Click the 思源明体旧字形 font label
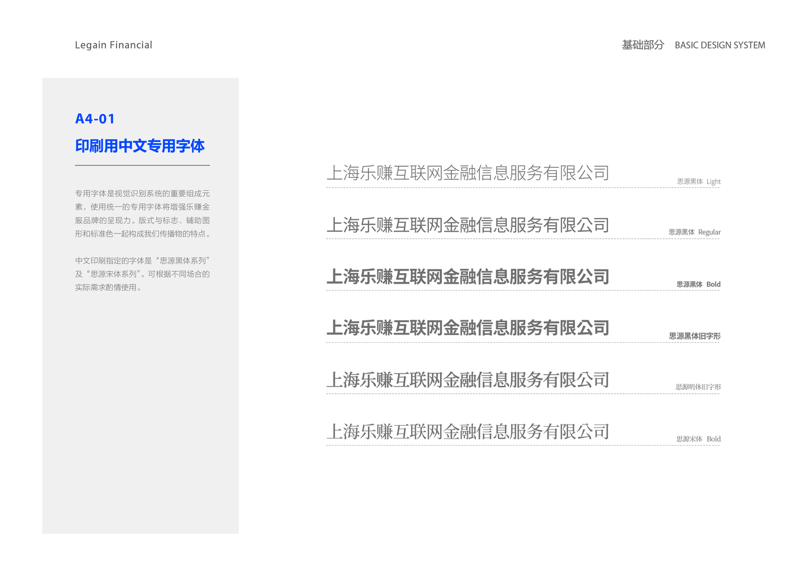The image size is (808, 571). coord(698,387)
